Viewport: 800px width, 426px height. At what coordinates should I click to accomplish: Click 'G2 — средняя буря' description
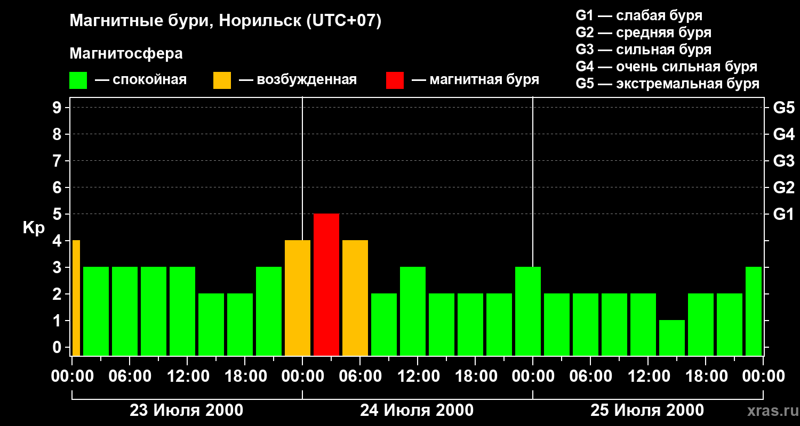[x=644, y=32]
